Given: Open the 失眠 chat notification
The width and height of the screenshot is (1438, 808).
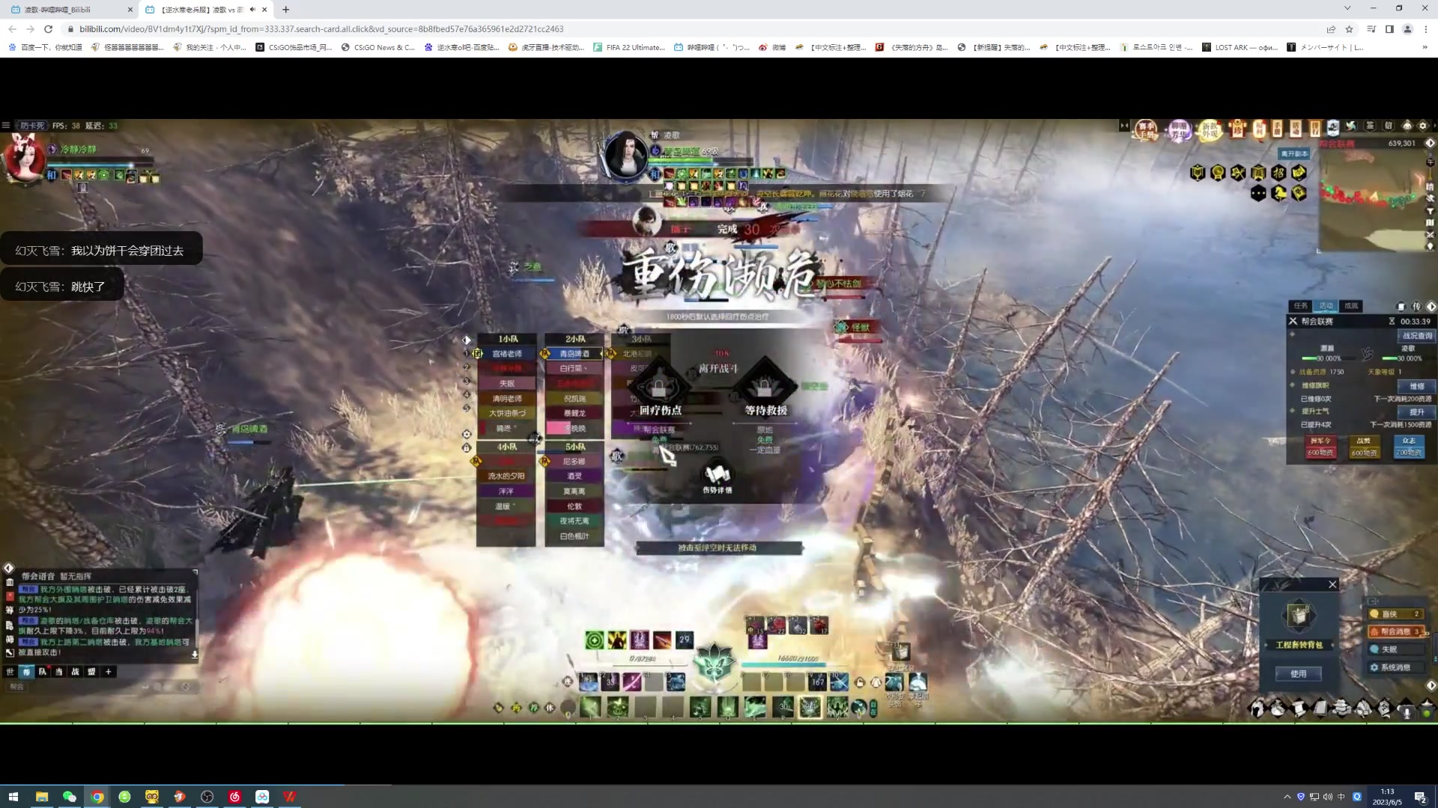Looking at the screenshot, I should coord(1395,649).
